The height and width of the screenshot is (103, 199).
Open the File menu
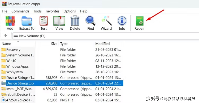5,11
